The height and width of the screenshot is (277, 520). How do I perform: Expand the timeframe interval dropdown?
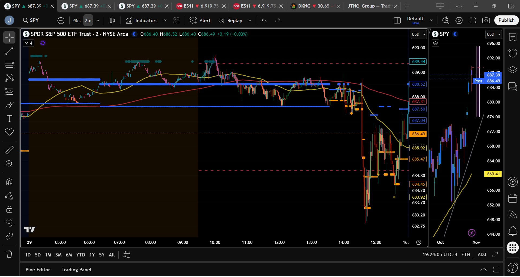(x=98, y=21)
